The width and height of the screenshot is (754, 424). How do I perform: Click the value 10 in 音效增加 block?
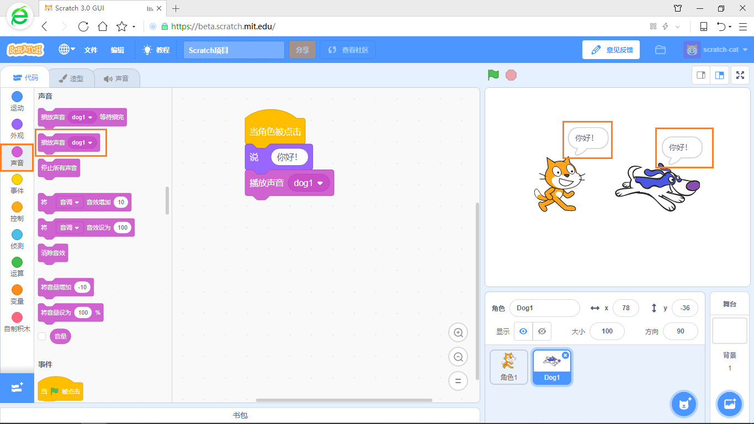tap(121, 202)
